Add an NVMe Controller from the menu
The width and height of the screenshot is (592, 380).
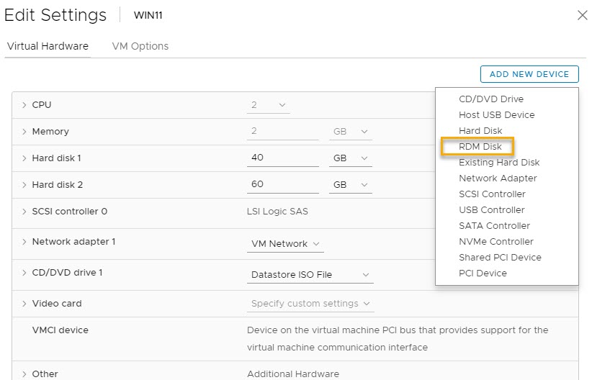496,242
